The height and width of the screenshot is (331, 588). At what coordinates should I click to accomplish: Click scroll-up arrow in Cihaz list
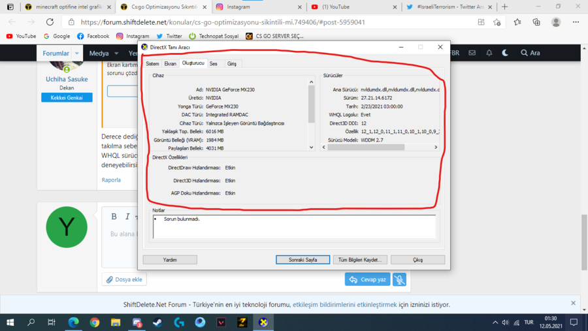[x=311, y=82]
